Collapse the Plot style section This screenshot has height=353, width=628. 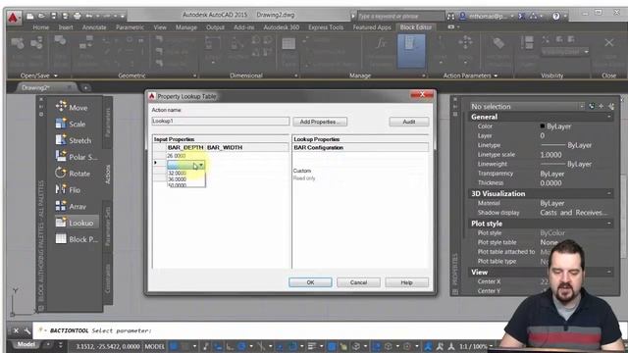tap(608, 224)
